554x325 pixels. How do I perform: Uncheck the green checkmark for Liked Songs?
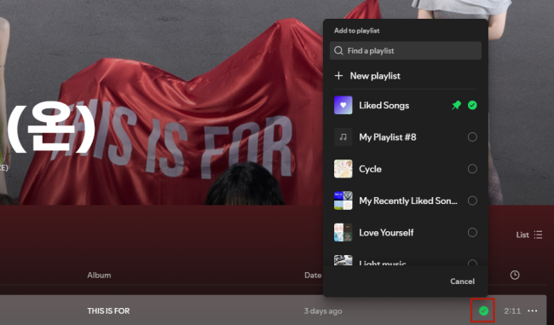coord(472,105)
